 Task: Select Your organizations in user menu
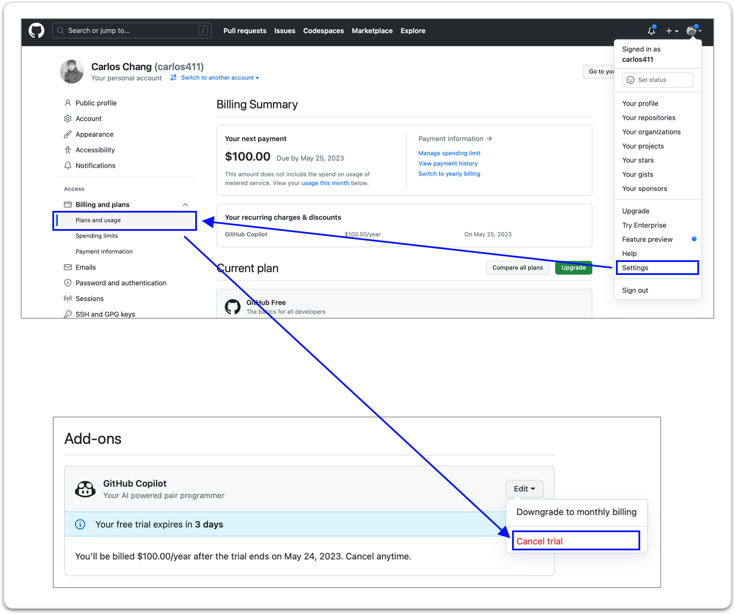tap(651, 132)
